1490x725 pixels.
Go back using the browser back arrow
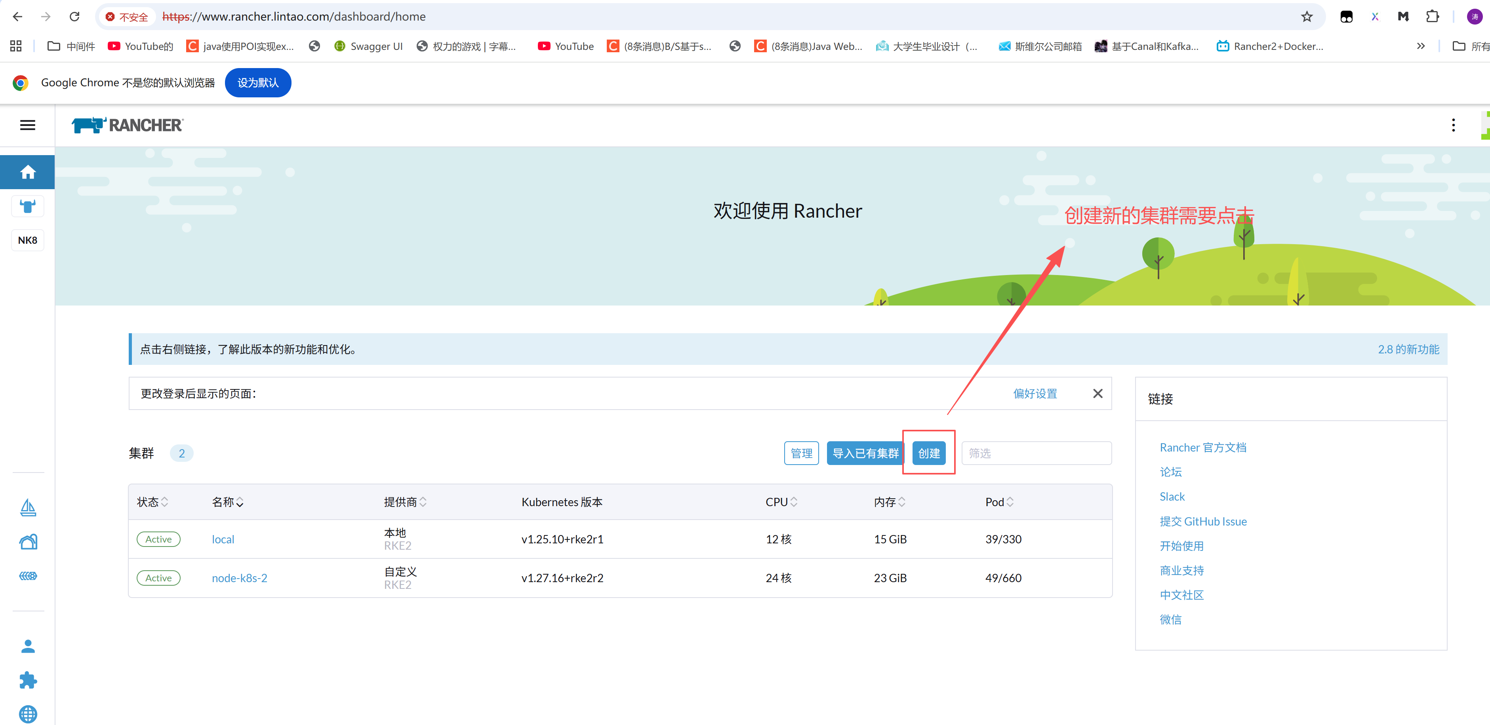[x=17, y=16]
